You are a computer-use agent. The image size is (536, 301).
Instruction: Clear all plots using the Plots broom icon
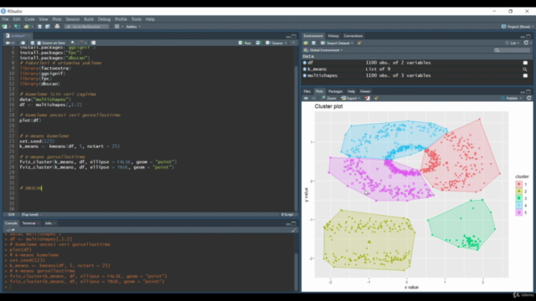(376, 99)
